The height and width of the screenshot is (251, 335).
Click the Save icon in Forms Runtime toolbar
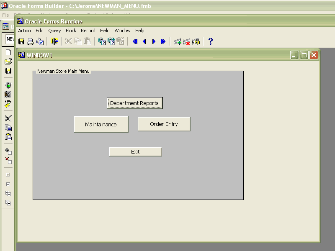[x=21, y=41]
